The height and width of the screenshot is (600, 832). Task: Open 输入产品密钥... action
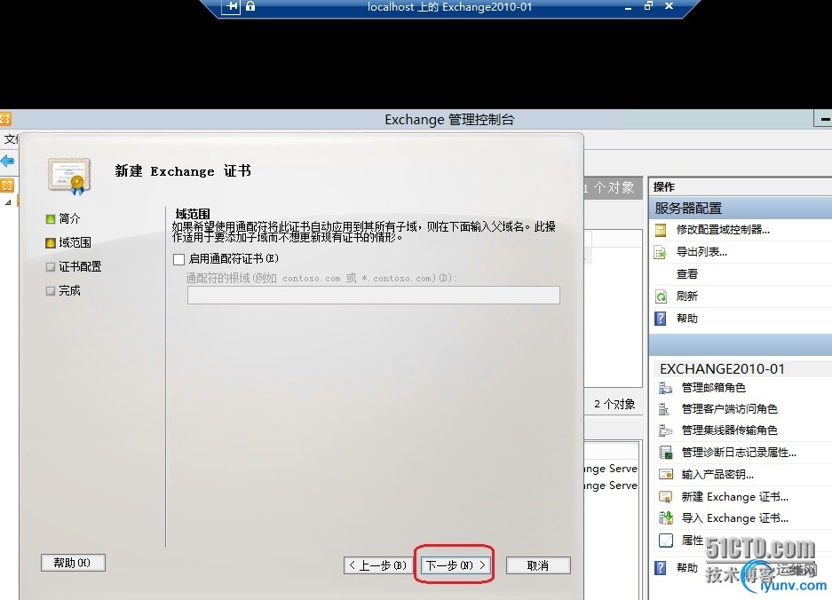click(717, 475)
